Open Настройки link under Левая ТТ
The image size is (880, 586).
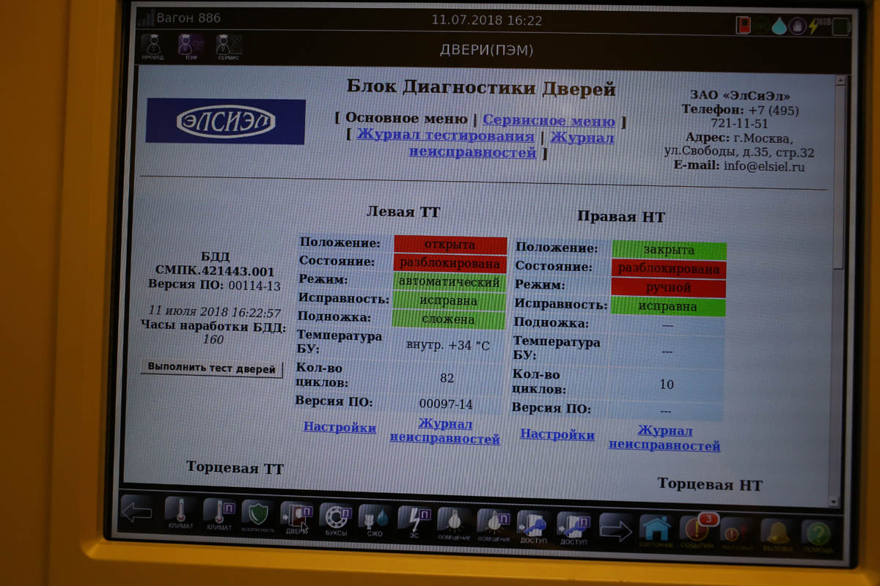(340, 427)
